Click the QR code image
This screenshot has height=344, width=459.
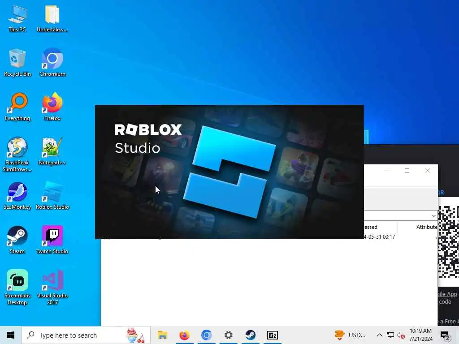[448, 241]
